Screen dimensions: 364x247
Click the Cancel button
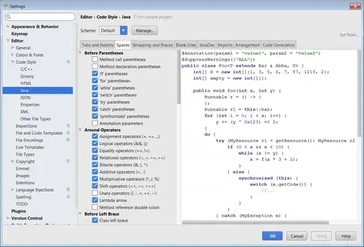(x=297, y=236)
